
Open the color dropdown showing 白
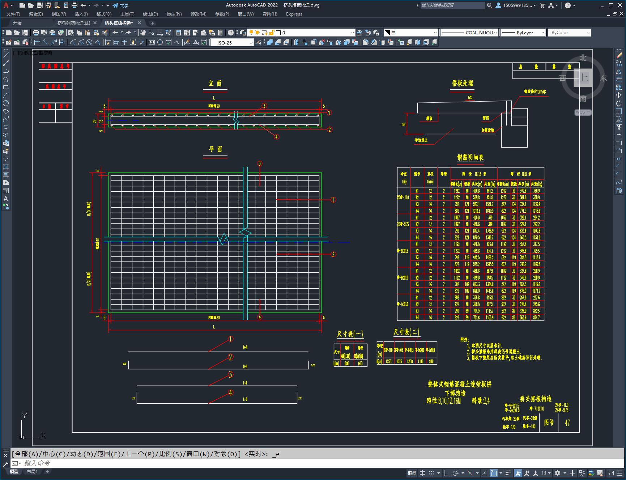411,33
